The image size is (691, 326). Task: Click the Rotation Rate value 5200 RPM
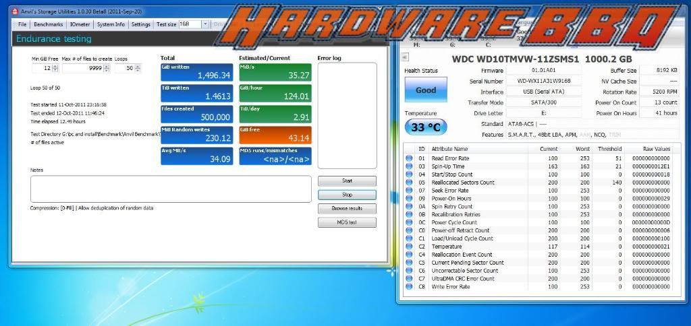[659, 92]
